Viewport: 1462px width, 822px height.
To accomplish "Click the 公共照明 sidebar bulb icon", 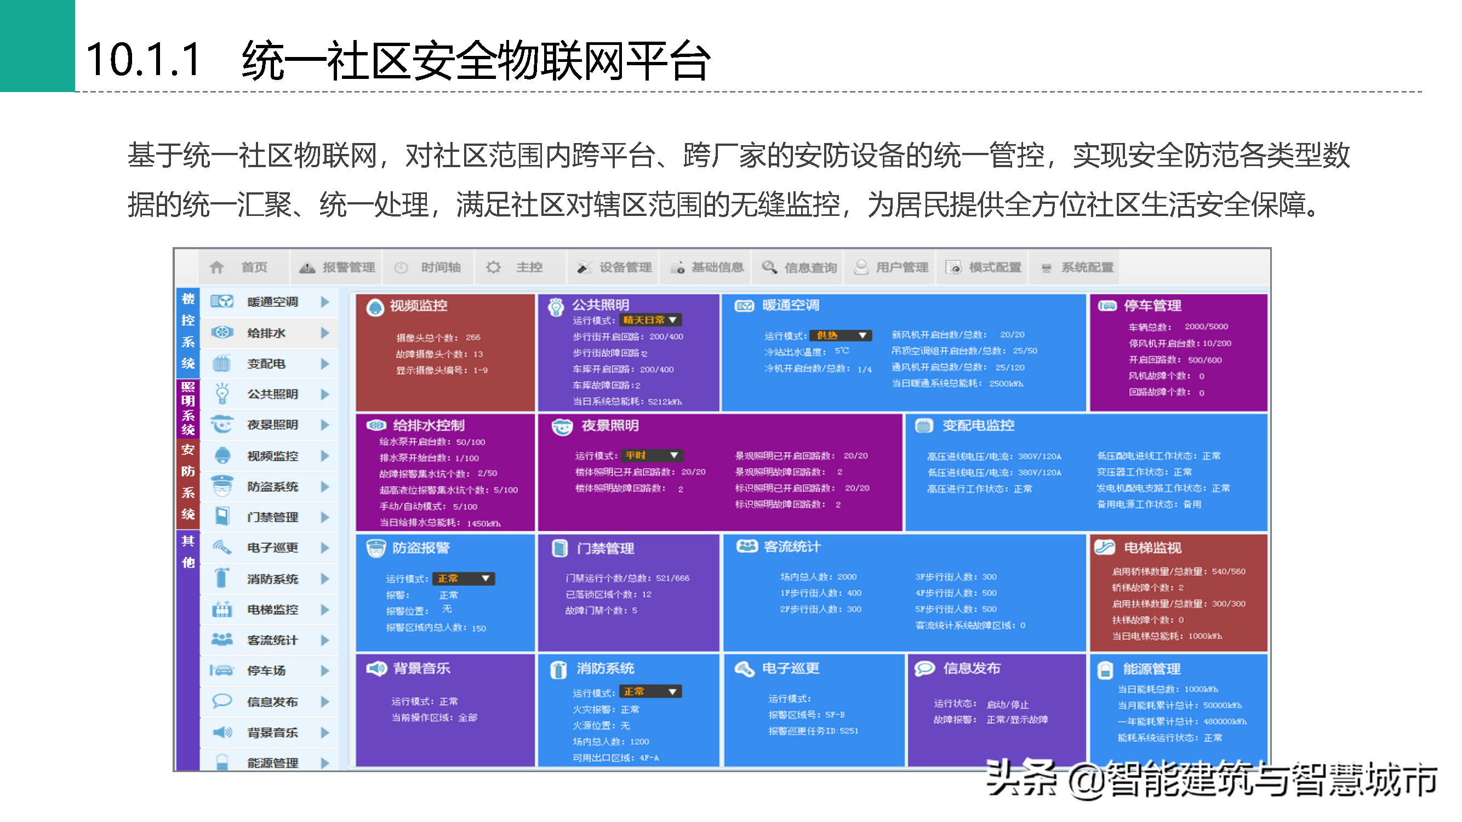I will 222,393.
